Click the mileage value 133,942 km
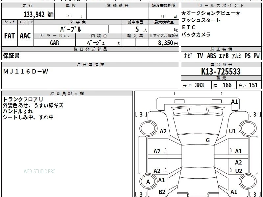The image size is (263, 197). point(38,14)
